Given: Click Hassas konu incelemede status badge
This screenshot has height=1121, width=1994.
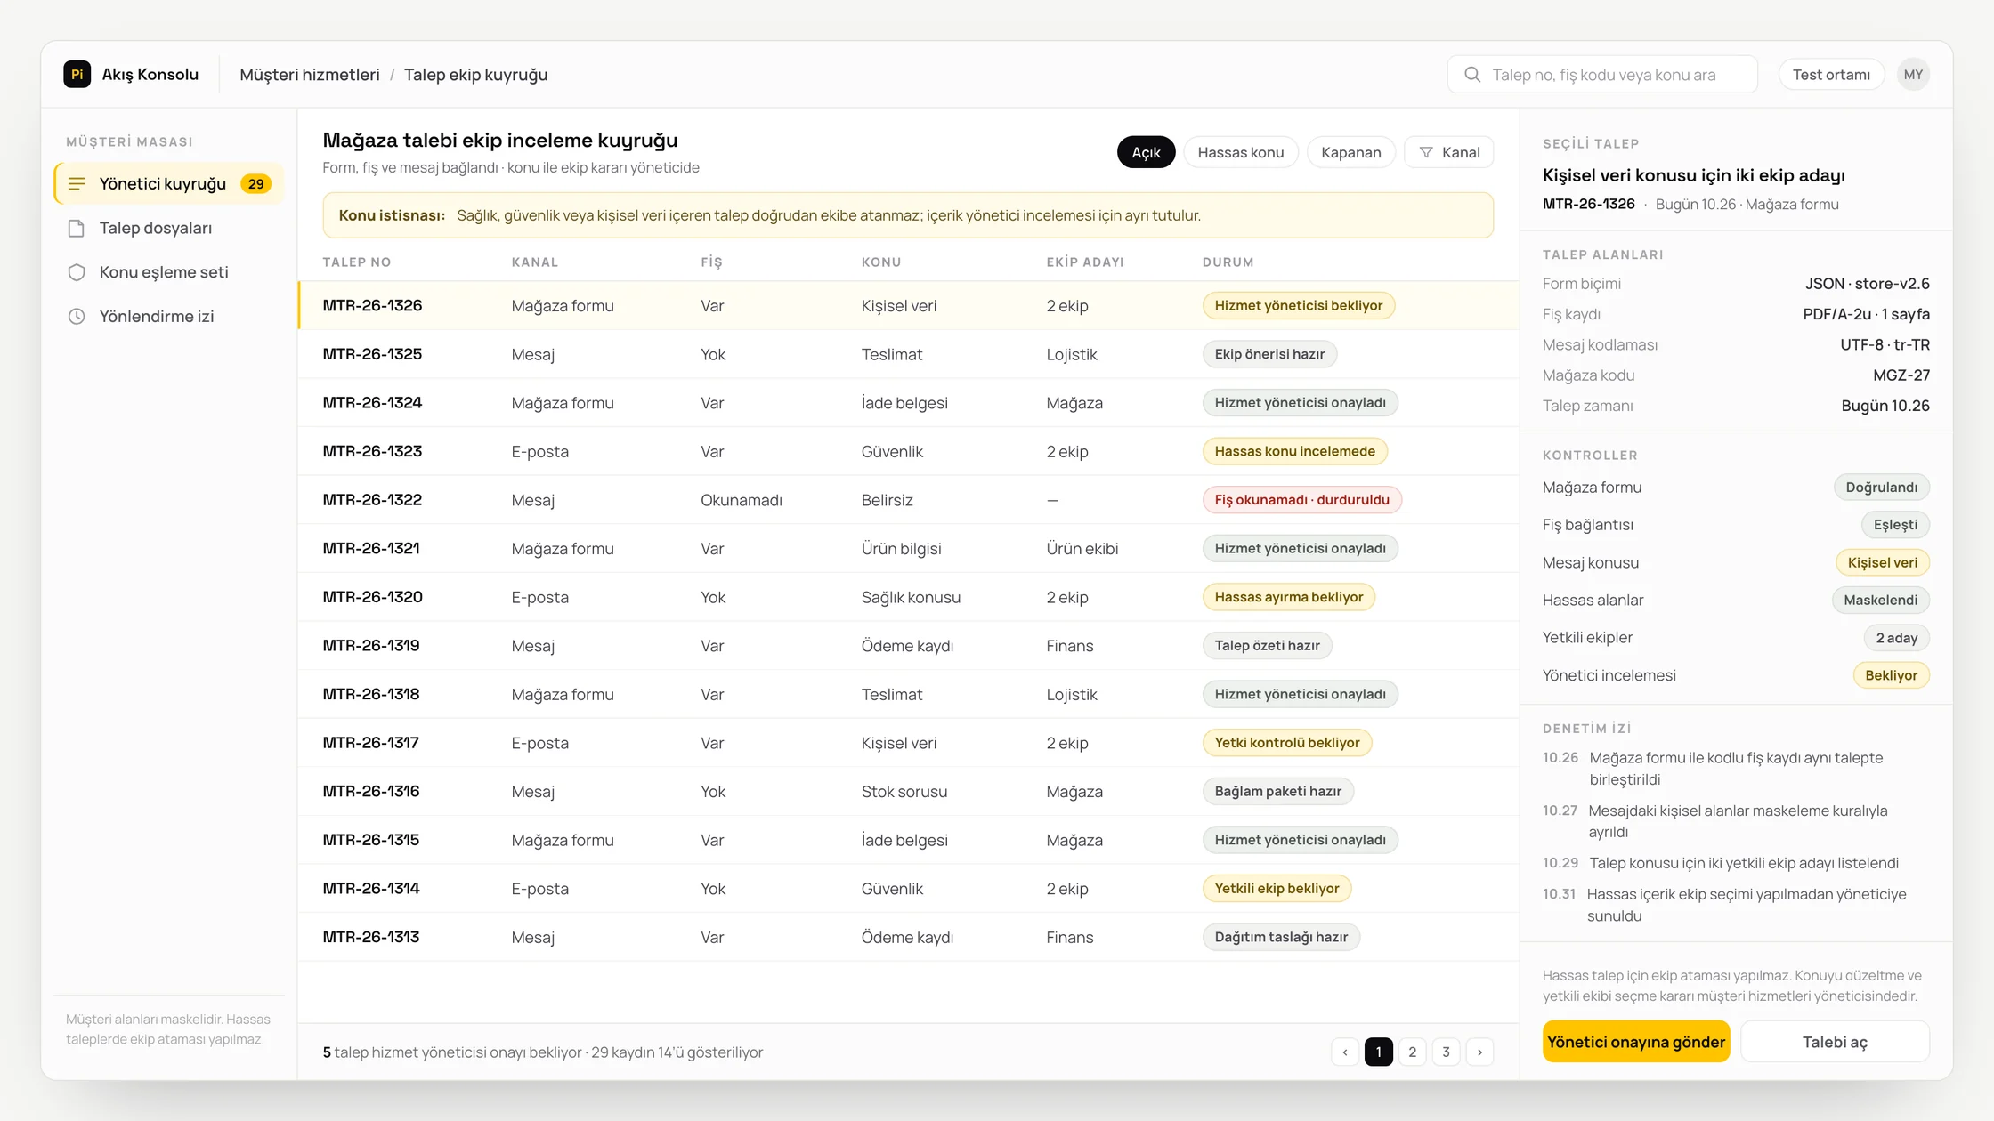Looking at the screenshot, I should coord(1294,452).
